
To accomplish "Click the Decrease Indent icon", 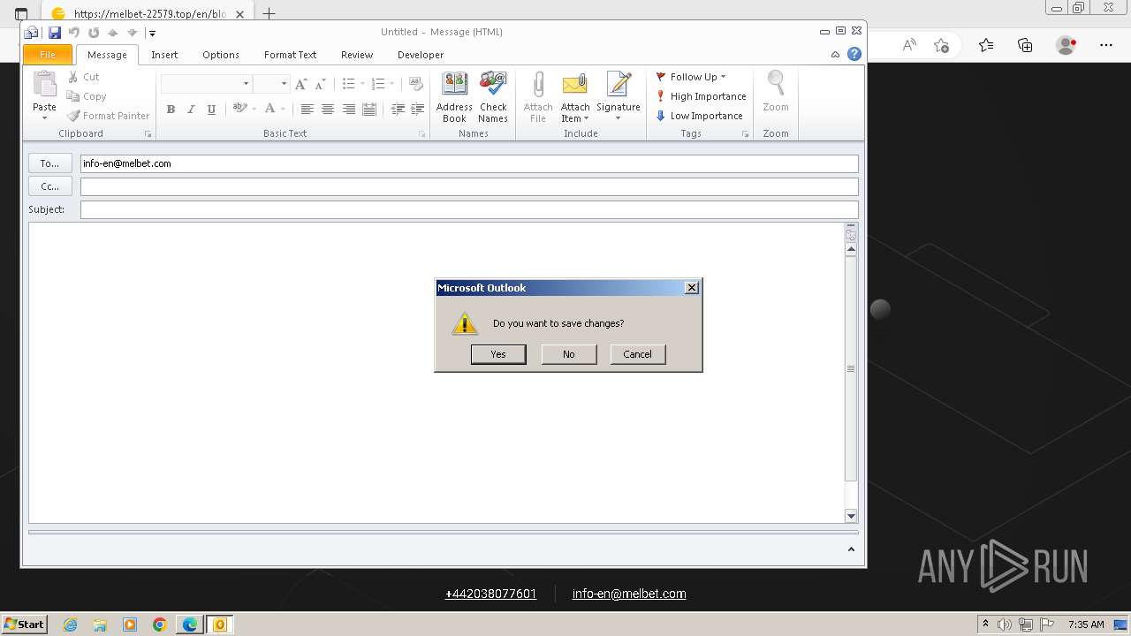I will (x=398, y=110).
